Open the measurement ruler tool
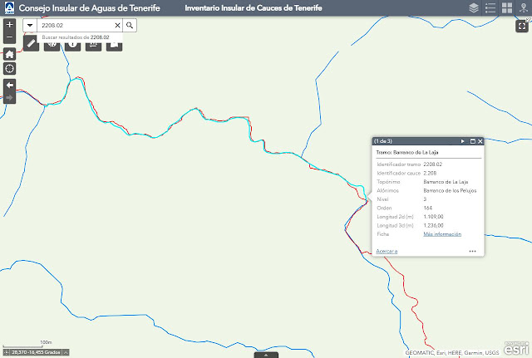The image size is (532, 358). tap(31, 43)
